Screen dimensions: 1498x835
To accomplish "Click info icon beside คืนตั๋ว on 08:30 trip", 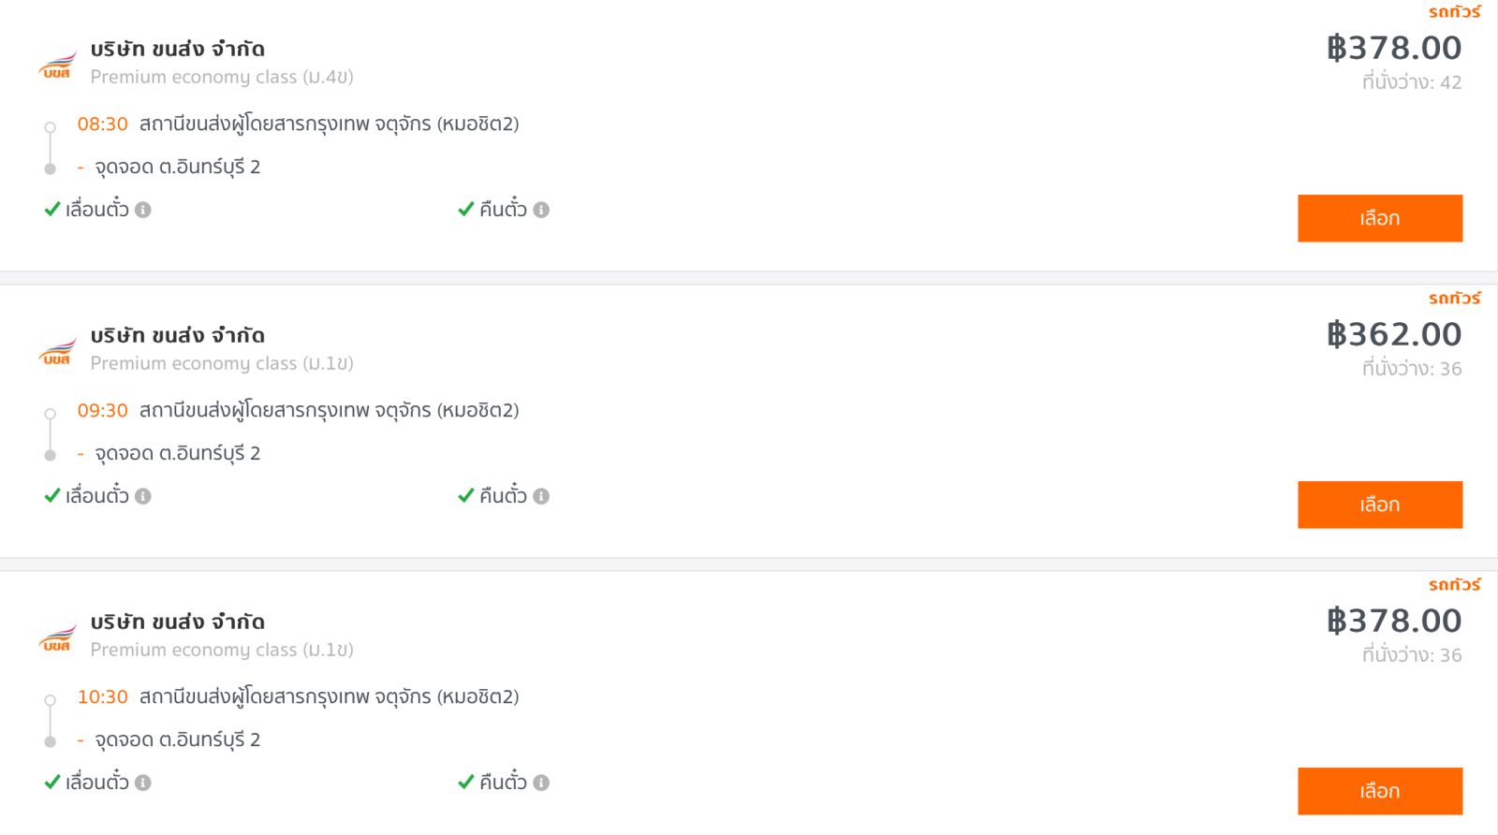I will [541, 210].
